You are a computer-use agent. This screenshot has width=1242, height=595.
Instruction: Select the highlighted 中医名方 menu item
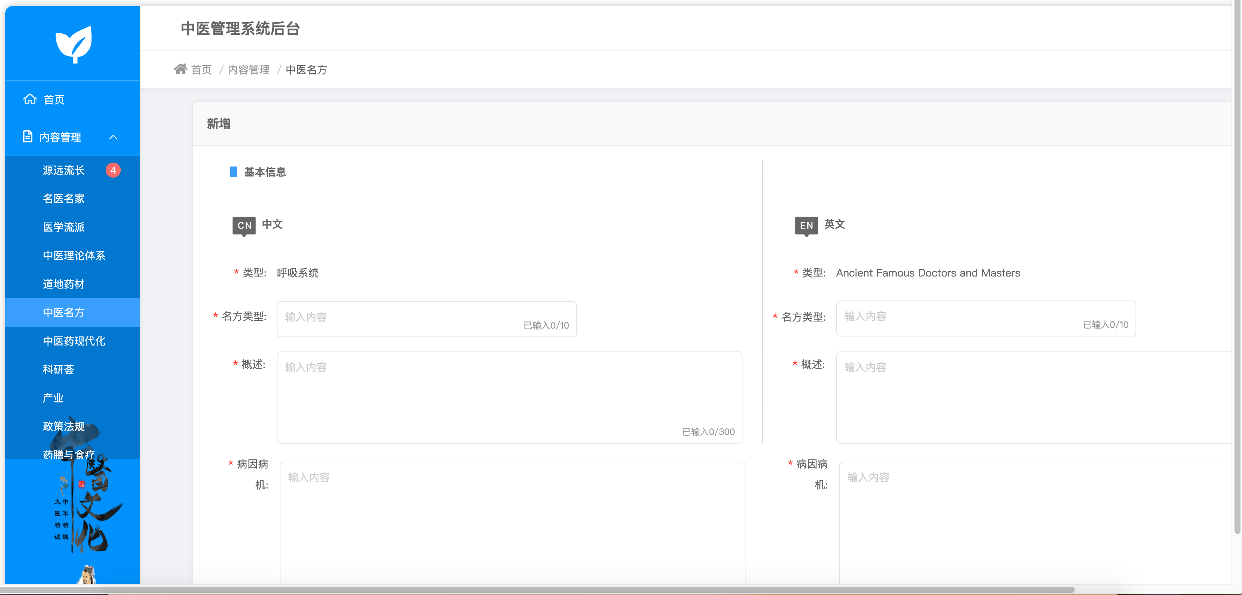coord(72,312)
